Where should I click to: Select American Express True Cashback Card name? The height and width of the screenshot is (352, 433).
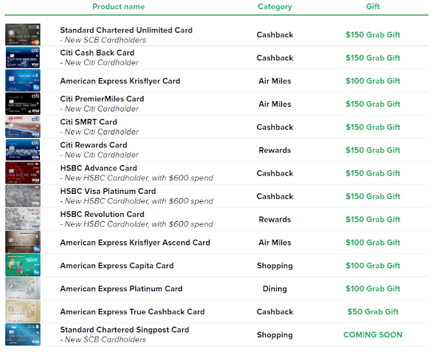coord(133,312)
